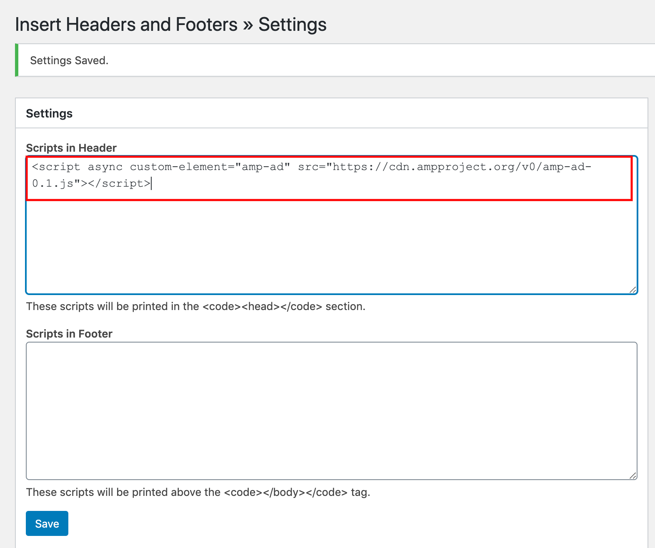Click the Save button
This screenshot has height=548, width=655.
click(x=47, y=523)
